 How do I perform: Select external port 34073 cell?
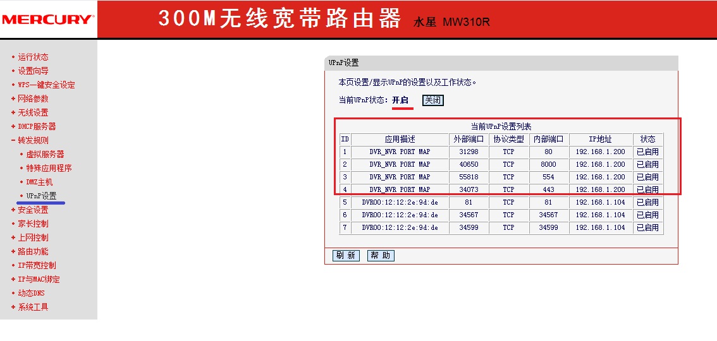click(x=469, y=189)
